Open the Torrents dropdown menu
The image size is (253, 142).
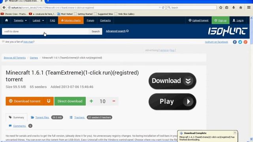click(x=20, y=21)
